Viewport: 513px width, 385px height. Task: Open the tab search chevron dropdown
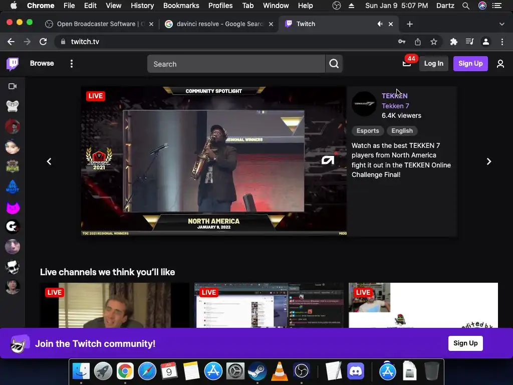coord(502,24)
